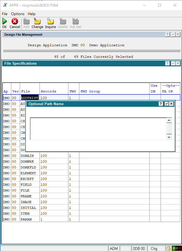The image size is (182, 251).
Task: Select the FIELD file row
Action: (x=91, y=184)
